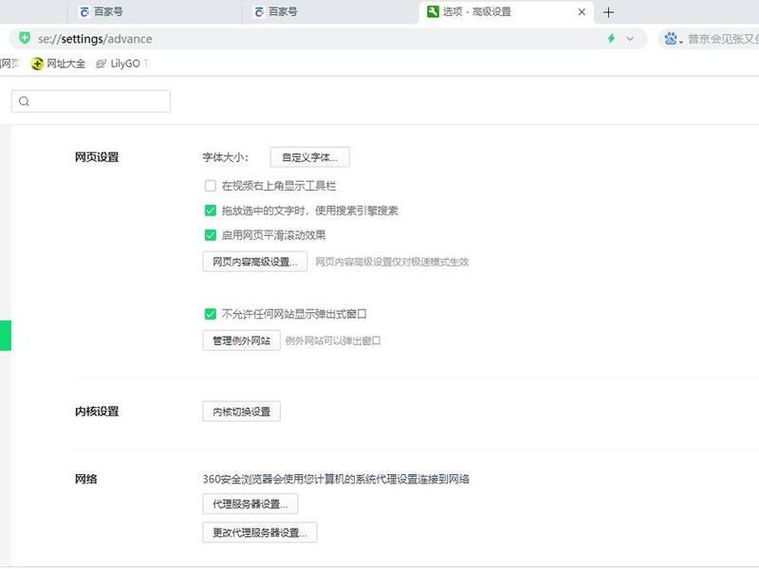Click 管理例外网站 button
Screen dimensions: 759x569
pyautogui.click(x=242, y=340)
